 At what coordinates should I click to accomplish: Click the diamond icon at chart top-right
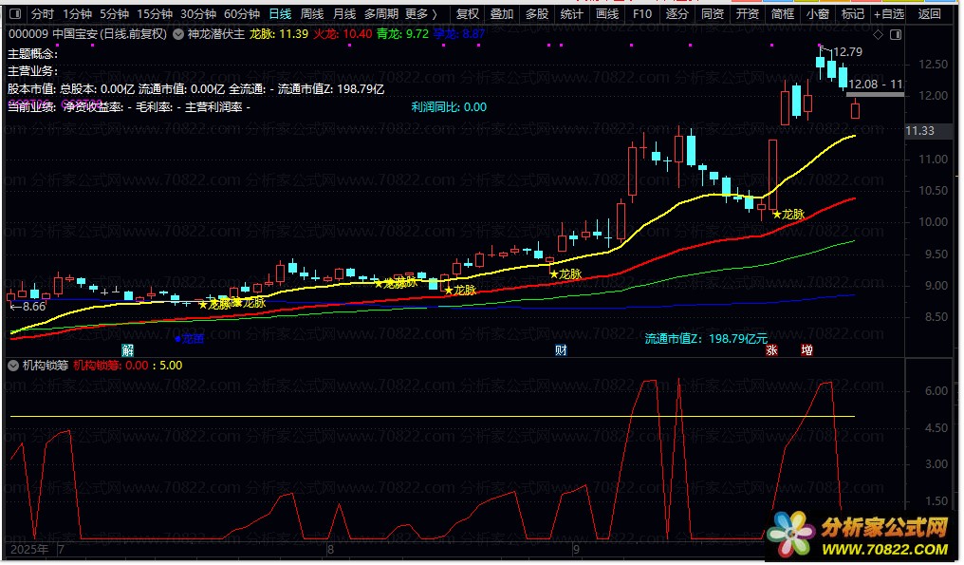[x=878, y=35]
